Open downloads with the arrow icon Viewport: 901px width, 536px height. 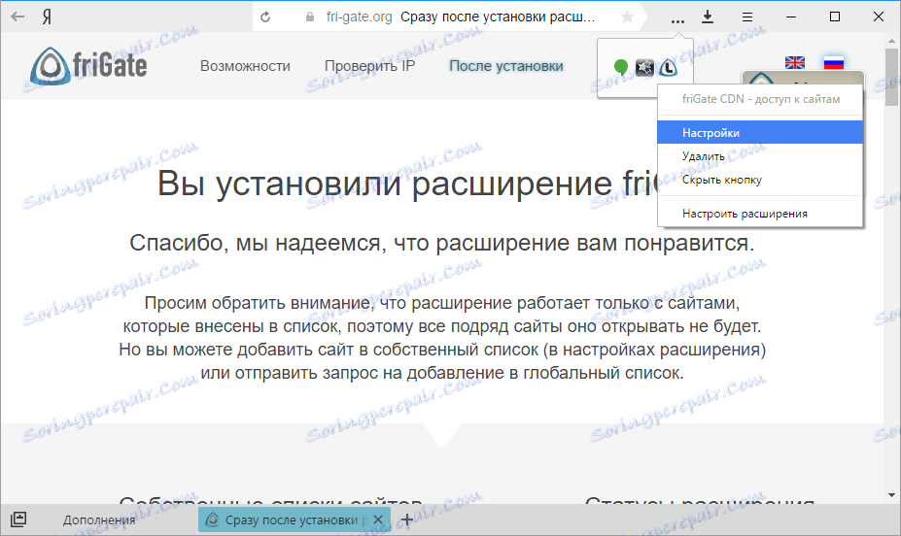coord(708,17)
